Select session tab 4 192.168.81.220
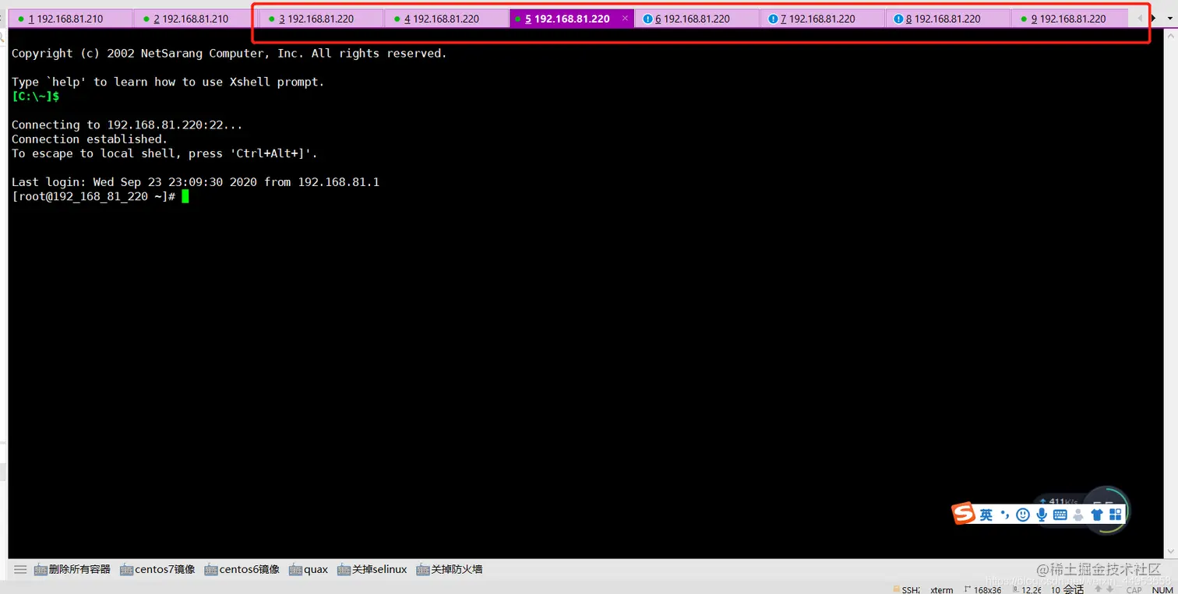The width and height of the screenshot is (1178, 594). point(446,19)
